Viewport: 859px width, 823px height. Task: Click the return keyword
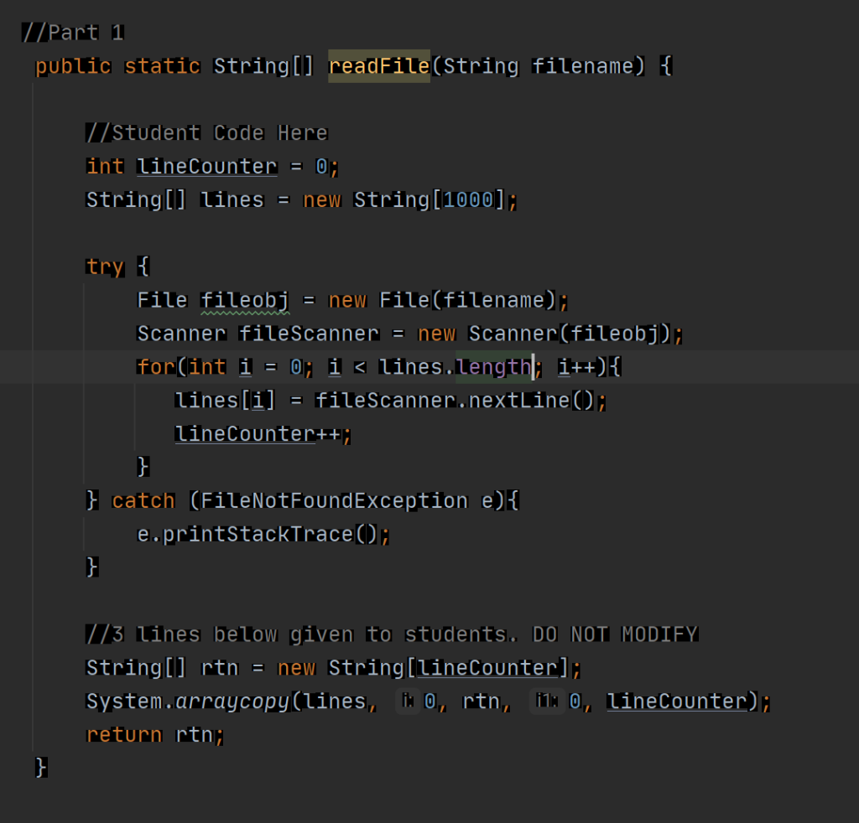point(124,734)
